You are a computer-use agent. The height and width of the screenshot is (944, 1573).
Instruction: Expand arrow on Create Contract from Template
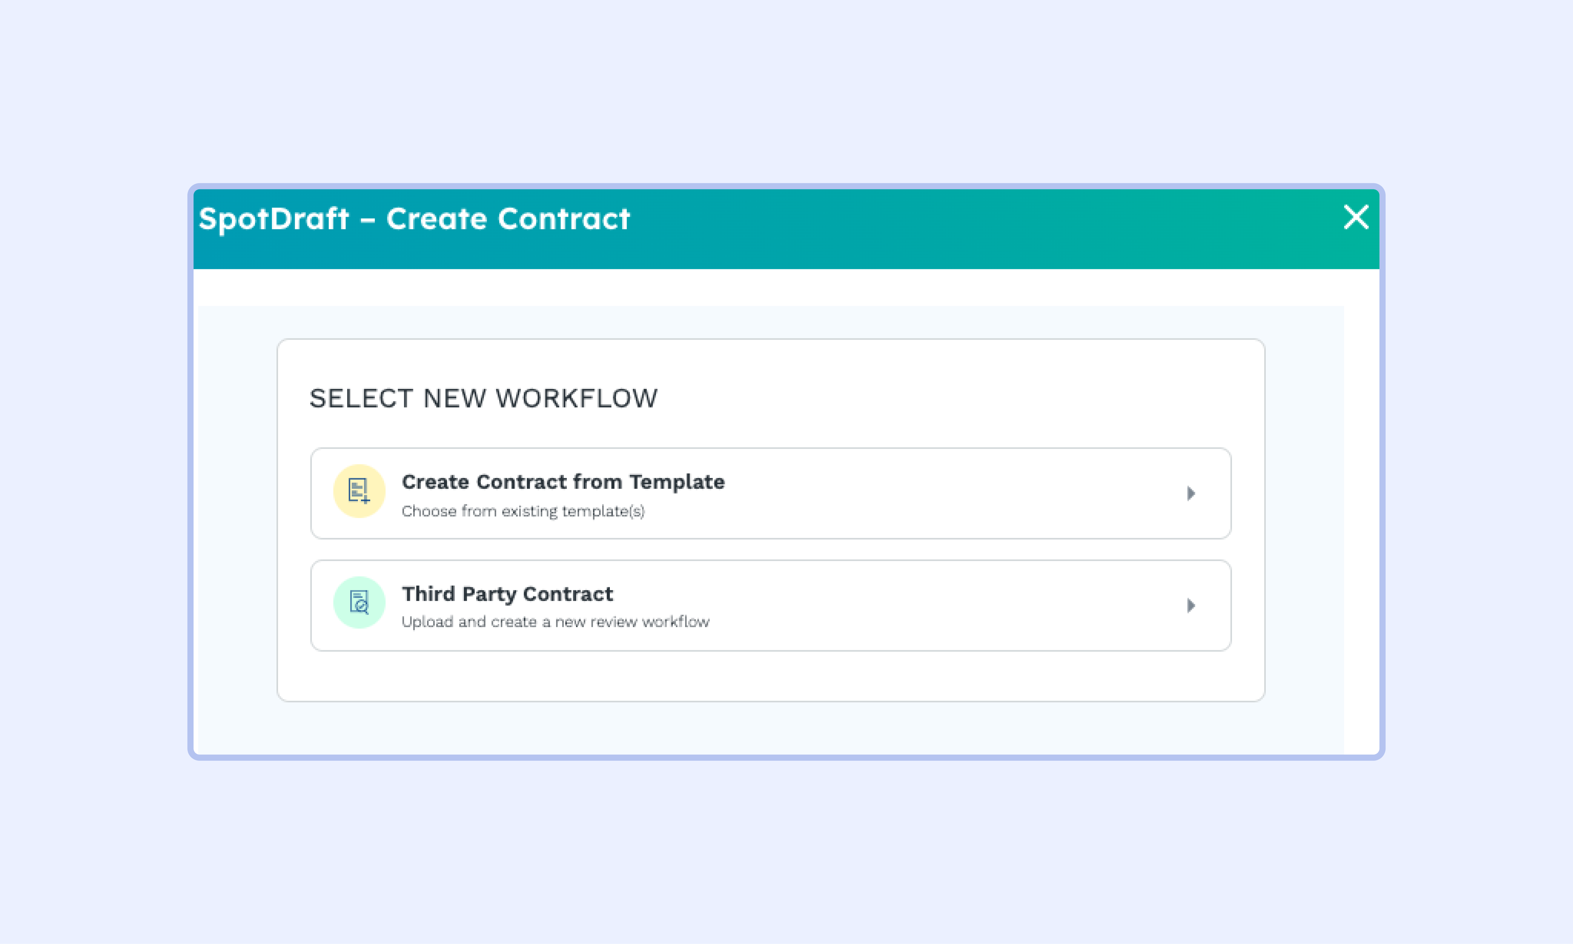[x=1191, y=494]
